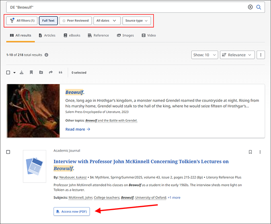This screenshot has width=271, height=224.
Task: Switch to Images tab
Action: click(x=125, y=36)
